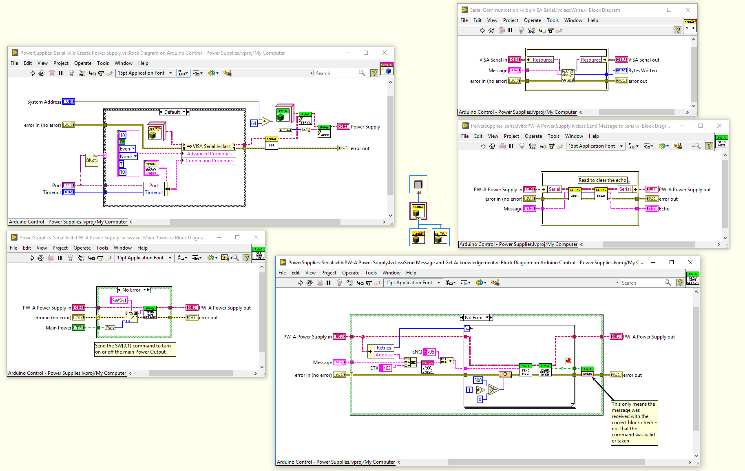The width and height of the screenshot is (745, 471).
Task: Open font dropdown in Send Message to Serial window
Action: point(596,146)
